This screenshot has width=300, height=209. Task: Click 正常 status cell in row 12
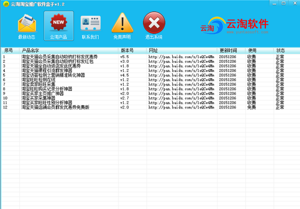click(280, 107)
